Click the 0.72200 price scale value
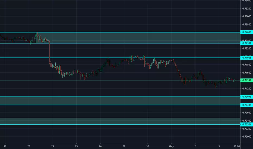This screenshot has height=149, width=253. coord(247,48)
